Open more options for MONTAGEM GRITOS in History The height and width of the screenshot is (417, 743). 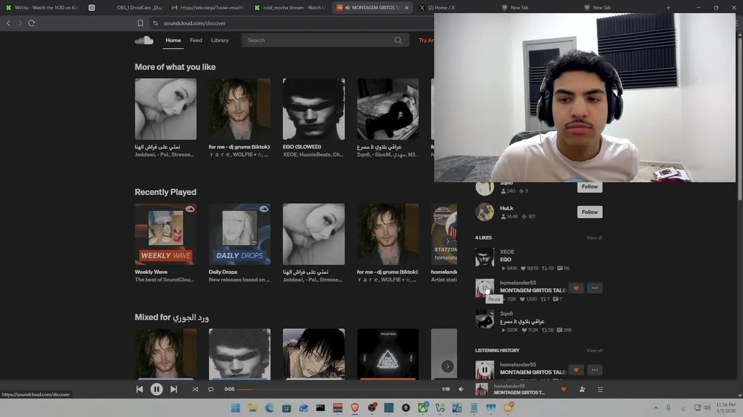594,370
